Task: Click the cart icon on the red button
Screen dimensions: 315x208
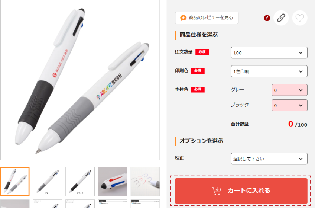Action: tap(216, 191)
